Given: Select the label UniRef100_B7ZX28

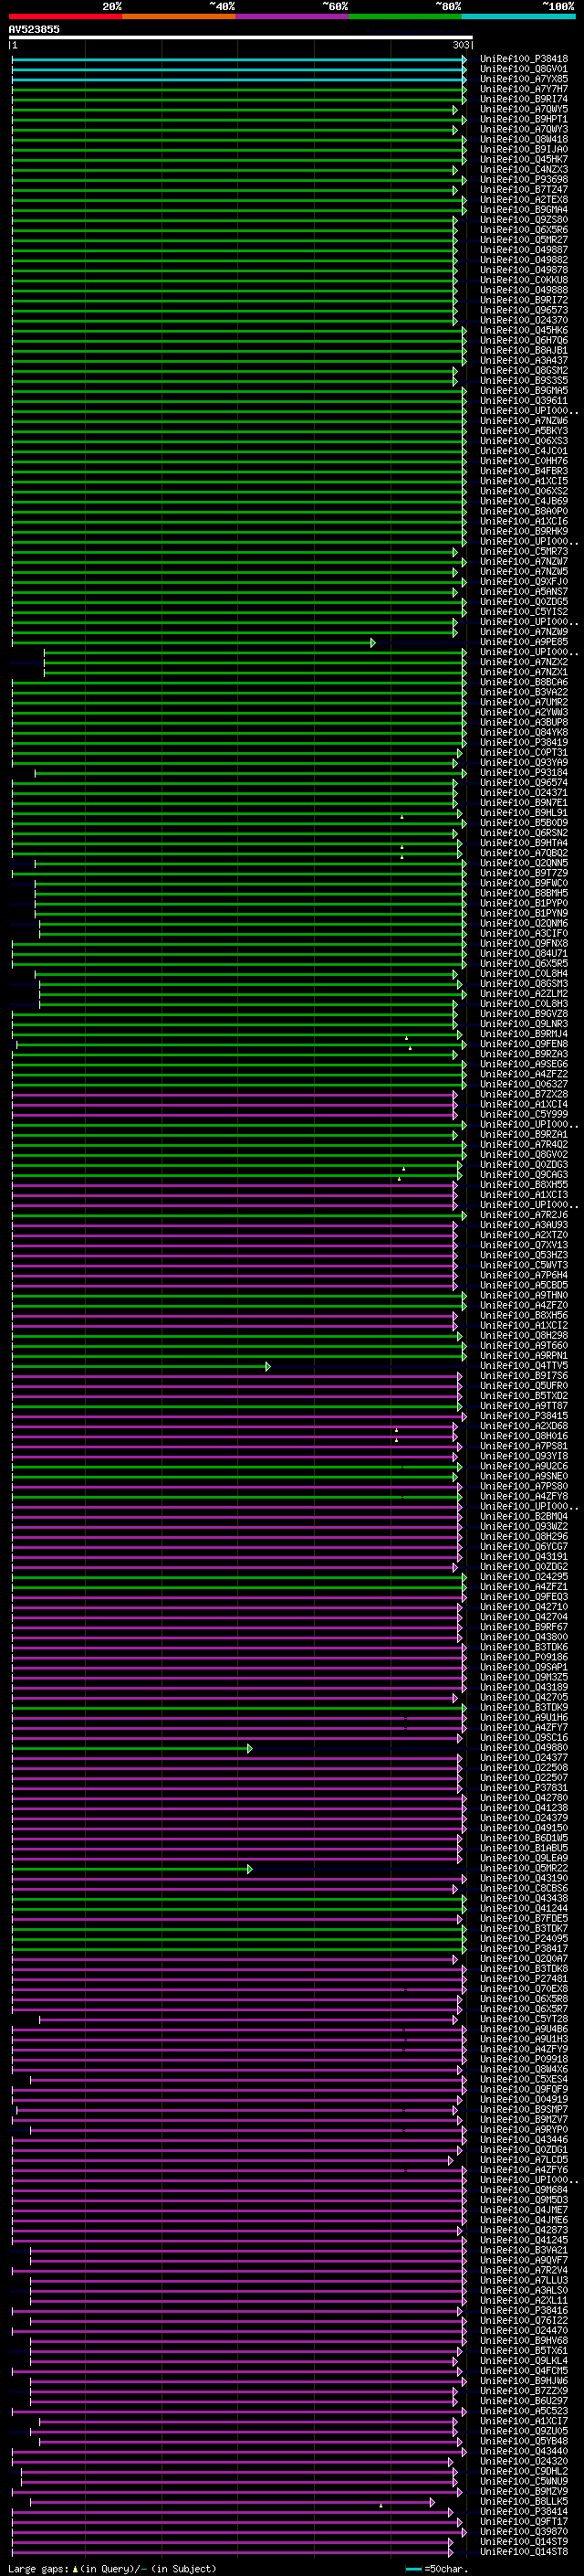Looking at the screenshot, I should coord(524,1094).
